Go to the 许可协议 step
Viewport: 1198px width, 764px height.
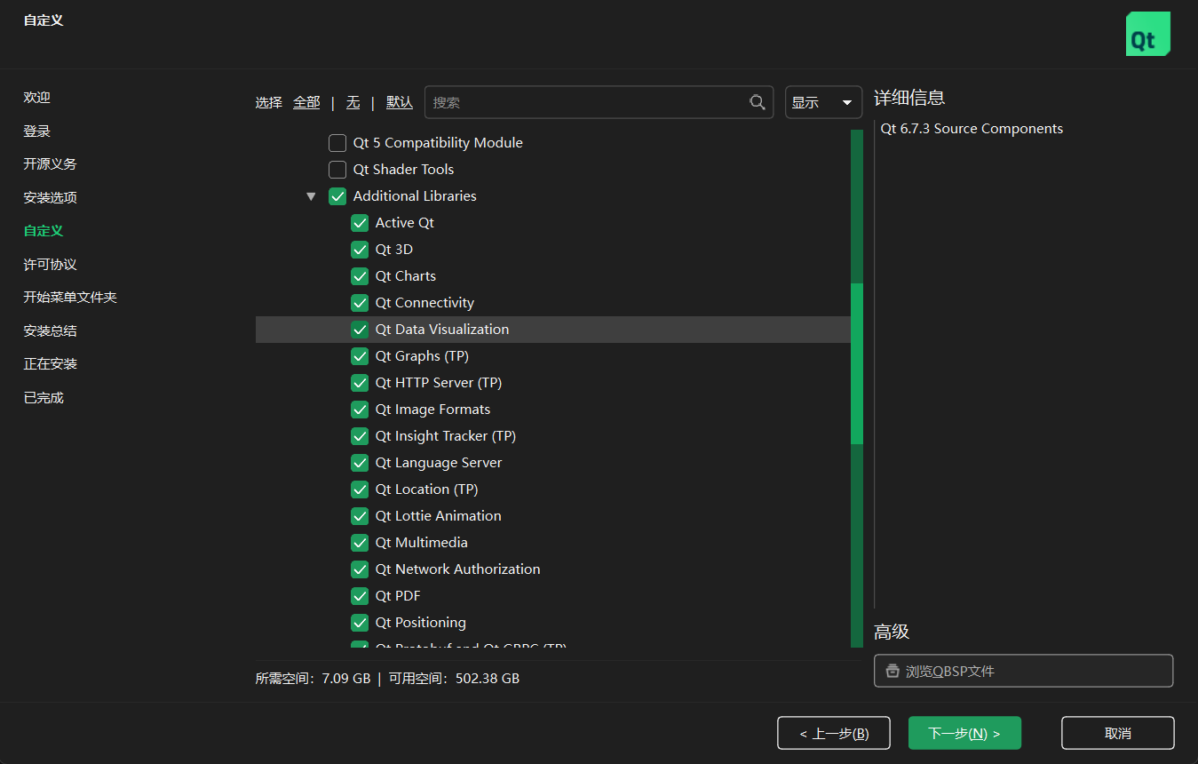tap(51, 265)
